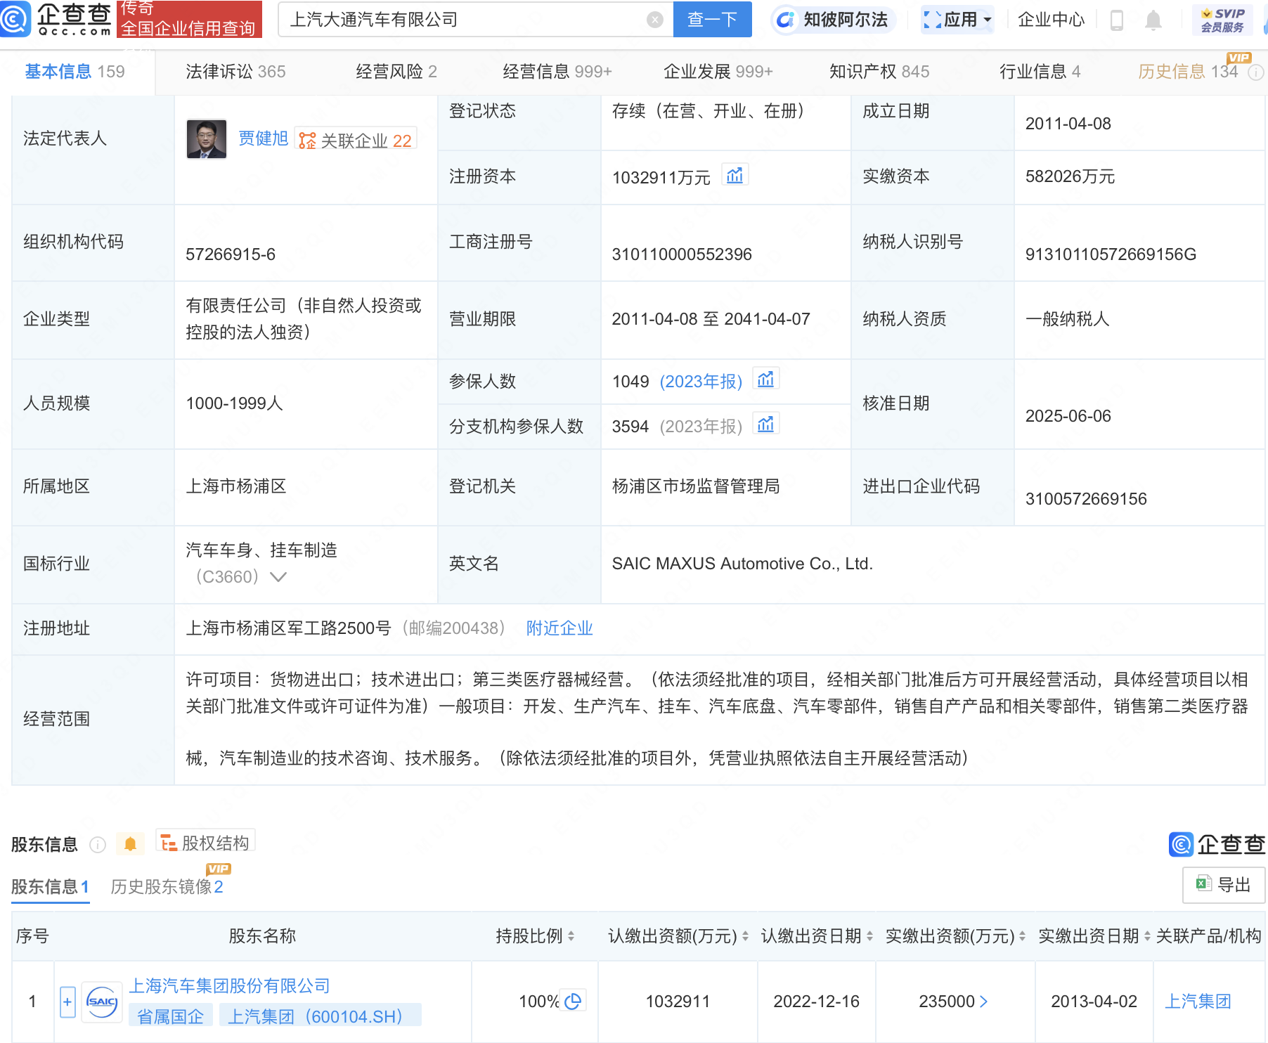Open related companies 22 tag
The image size is (1268, 1043).
click(x=355, y=140)
